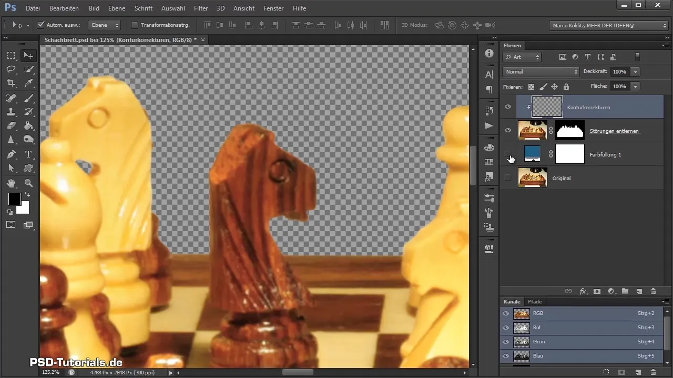Image resolution: width=673 pixels, height=378 pixels.
Task: Select the Grün channel row
Action: click(x=582, y=342)
